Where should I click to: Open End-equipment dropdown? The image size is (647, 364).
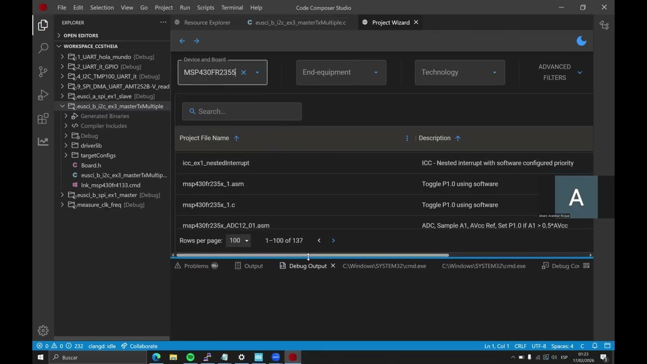[x=341, y=72]
